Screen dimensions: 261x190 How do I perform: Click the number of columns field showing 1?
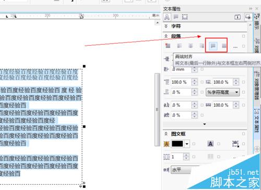[177, 157]
